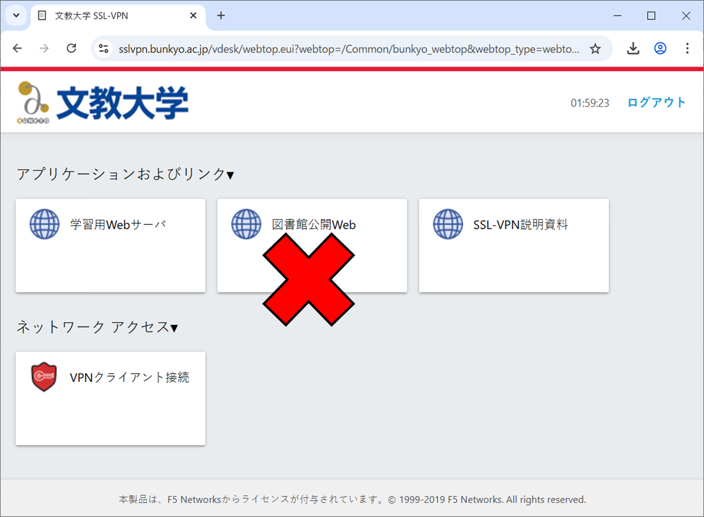Collapse ネットワーク アクセス section

click(97, 327)
